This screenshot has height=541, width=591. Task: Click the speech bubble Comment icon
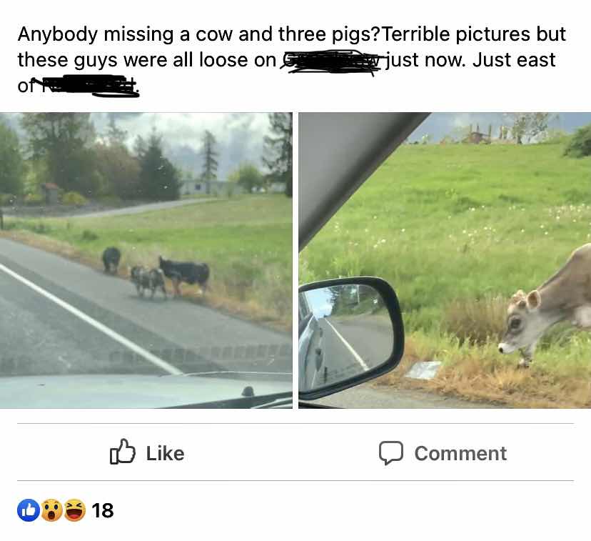pos(391,452)
